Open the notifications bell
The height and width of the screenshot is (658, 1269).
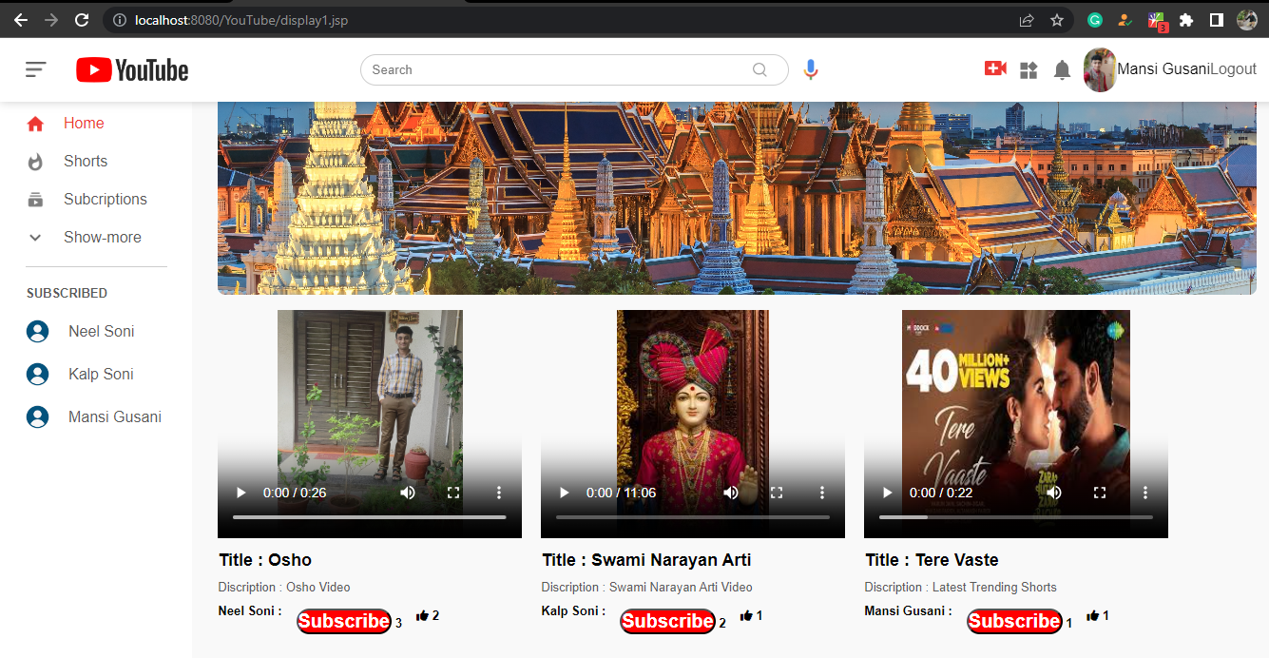pyautogui.click(x=1063, y=70)
